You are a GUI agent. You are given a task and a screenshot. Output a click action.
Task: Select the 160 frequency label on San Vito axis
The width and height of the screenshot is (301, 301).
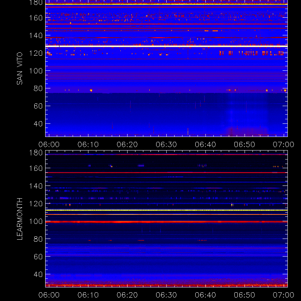coord(36,18)
